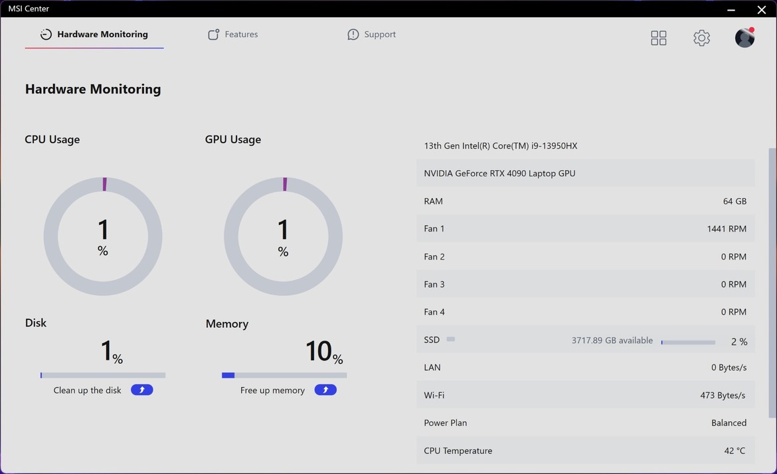Click the Hardware Monitoring gauge icon
Image resolution: width=777 pixels, height=474 pixels.
point(46,34)
